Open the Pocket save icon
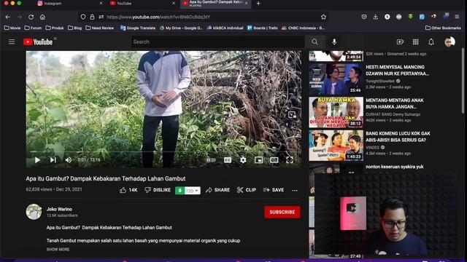Viewport: 467px width, 262px height. (364, 17)
